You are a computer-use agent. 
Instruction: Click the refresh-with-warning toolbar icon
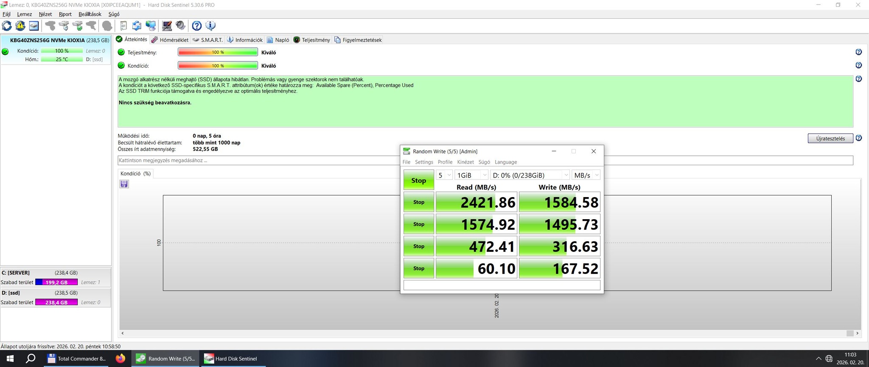(20, 26)
